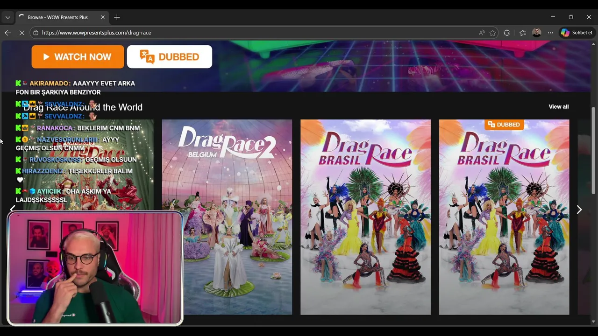
Task: Click RANAKOCA chat message
Action: pos(78,128)
